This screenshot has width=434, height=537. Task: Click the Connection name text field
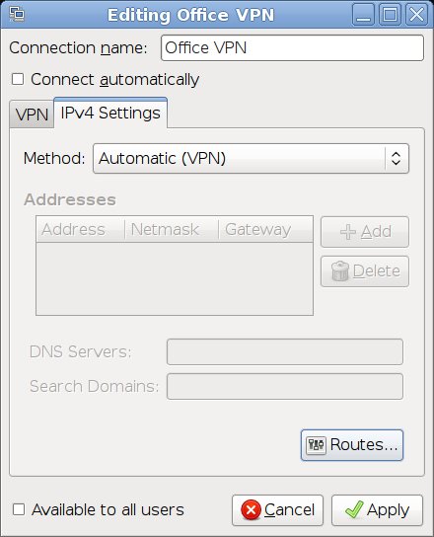point(292,48)
